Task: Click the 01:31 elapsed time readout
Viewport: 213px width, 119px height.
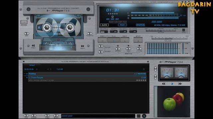Action: (x=112, y=10)
